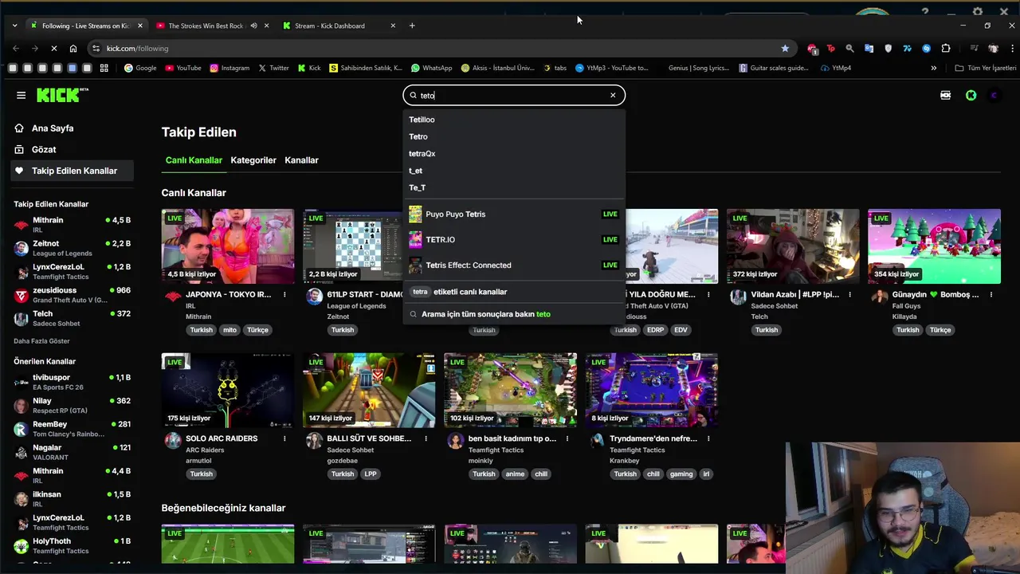Click into the Kick search field
Viewport: 1020px width, 574px height.
(x=513, y=95)
